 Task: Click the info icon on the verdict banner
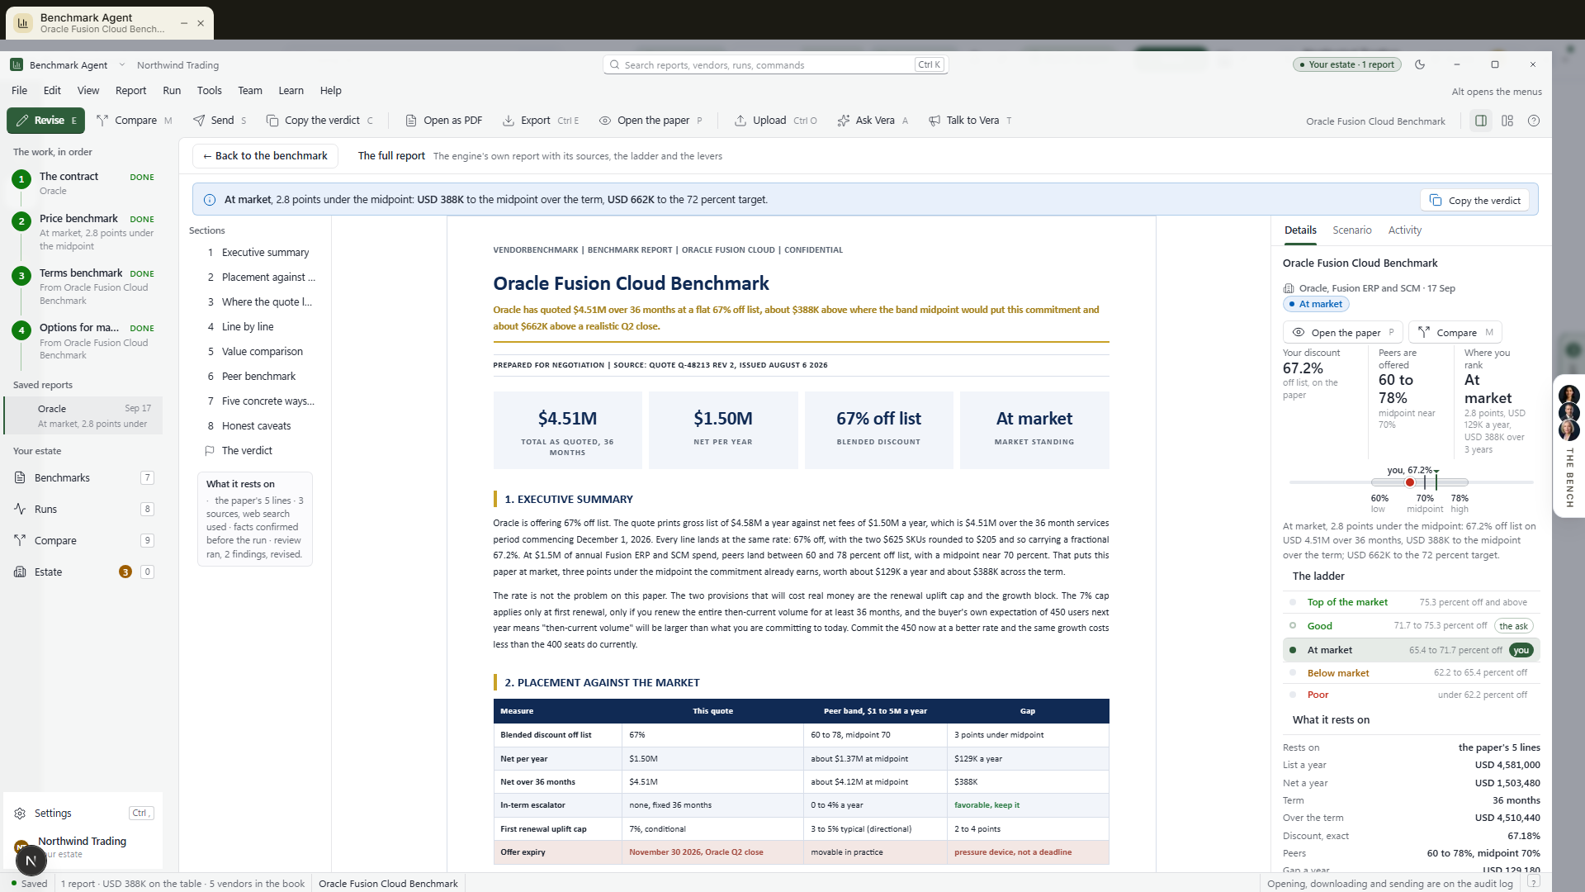click(210, 200)
